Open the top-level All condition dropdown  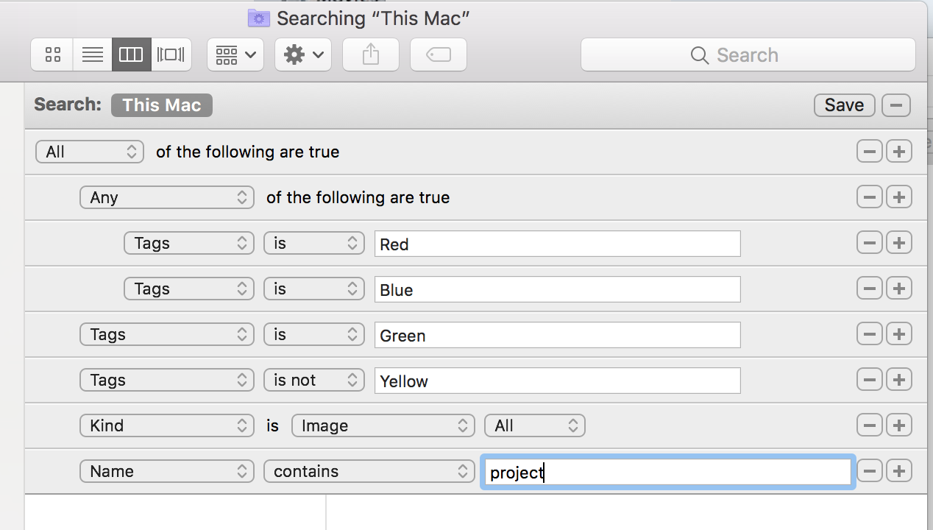pos(89,152)
